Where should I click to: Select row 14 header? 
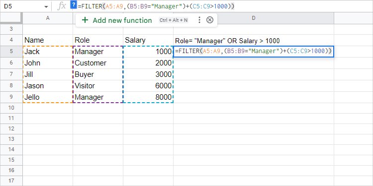pyautogui.click(x=11, y=150)
